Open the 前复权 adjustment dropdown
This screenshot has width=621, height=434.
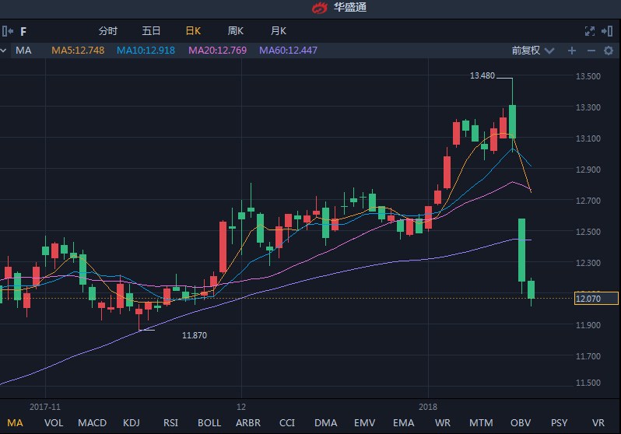(533, 51)
